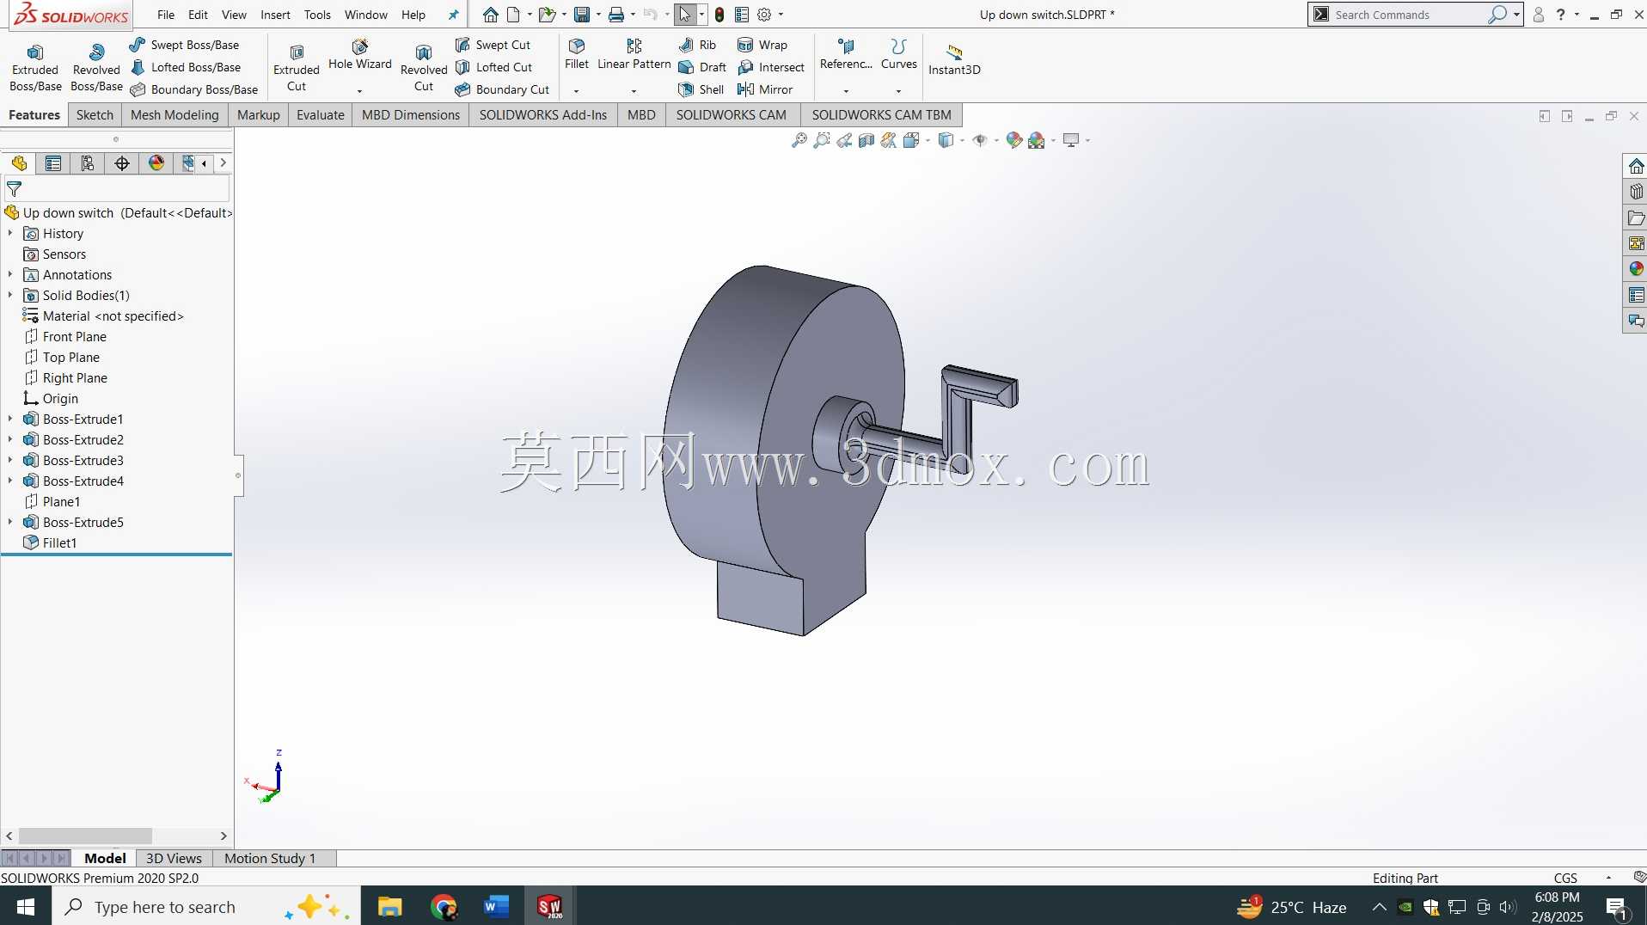
Task: Open Reference Geometry tools
Action: click(x=846, y=53)
